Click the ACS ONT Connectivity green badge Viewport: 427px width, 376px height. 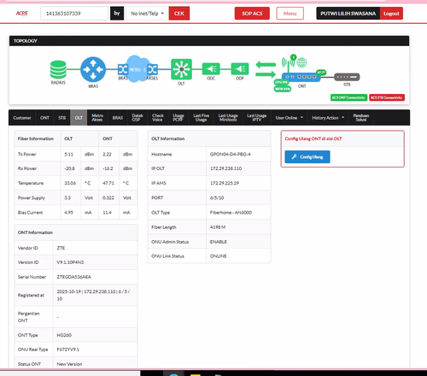coord(348,97)
